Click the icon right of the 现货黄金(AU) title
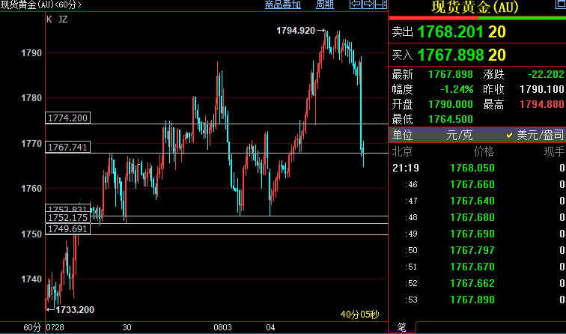This screenshot has height=334, width=566. (x=559, y=6)
